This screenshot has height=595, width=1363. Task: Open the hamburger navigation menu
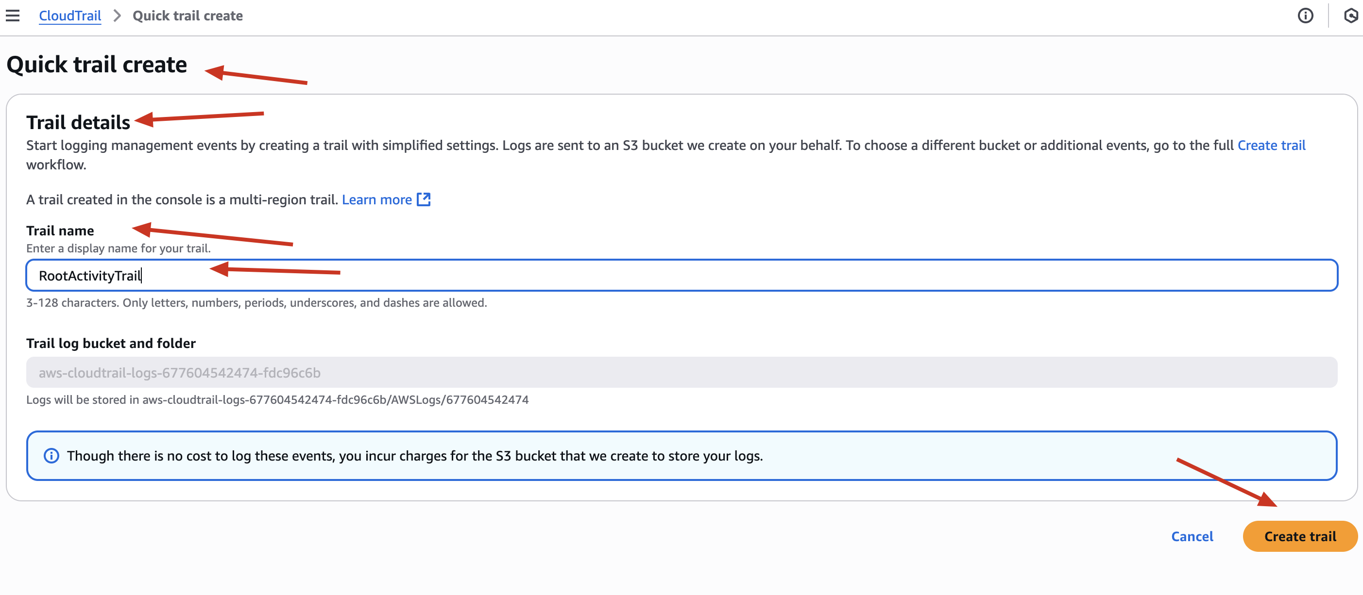[13, 16]
